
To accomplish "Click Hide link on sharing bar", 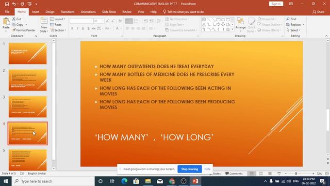I will [207, 169].
